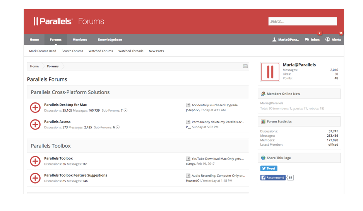The image size is (363, 211).
Task: Open New Posts link
Action: pyautogui.click(x=156, y=51)
